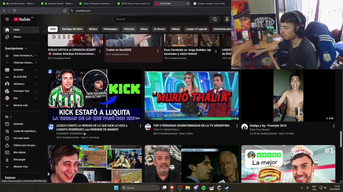
Task: Open Ibai subscription channel
Action: [21, 98]
